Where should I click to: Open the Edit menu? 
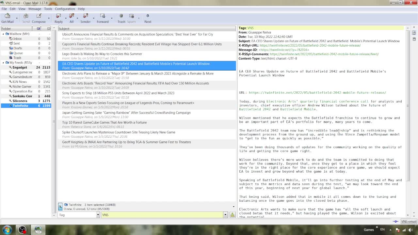(x=12, y=9)
